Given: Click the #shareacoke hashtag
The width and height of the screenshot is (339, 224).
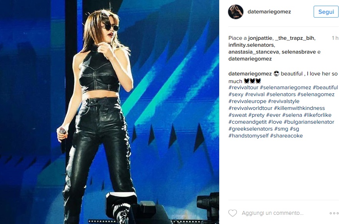Looking at the screenshot, I should click(286, 136).
